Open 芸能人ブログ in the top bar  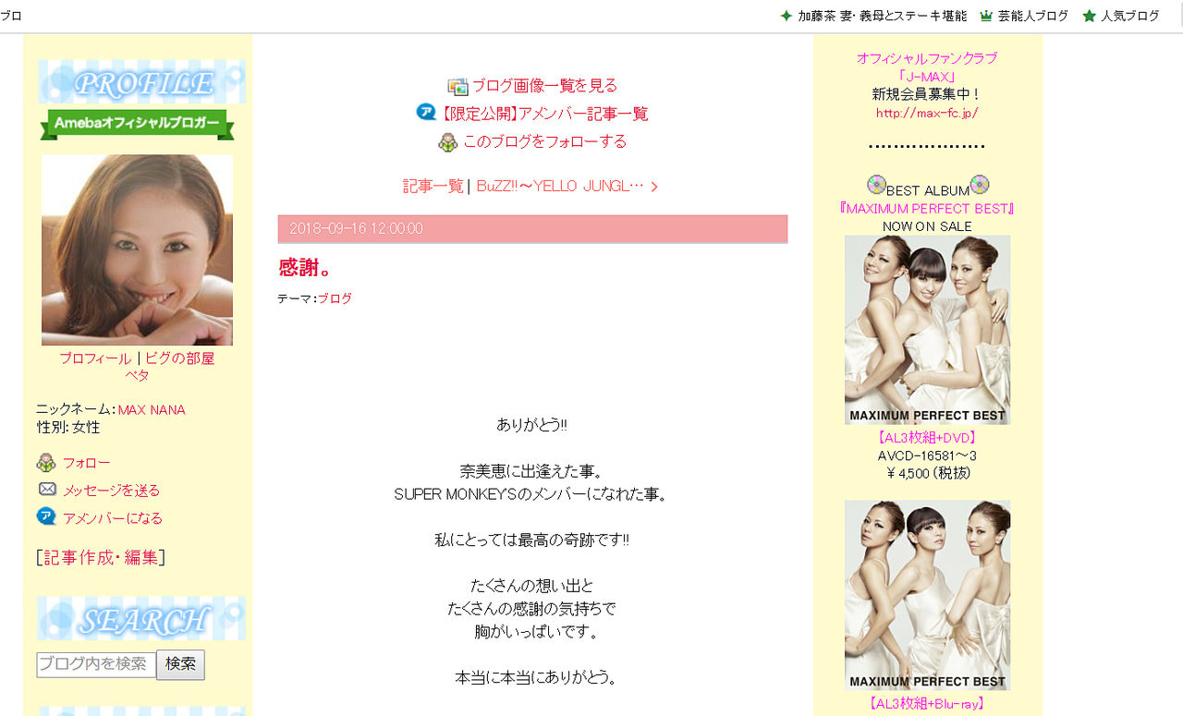tap(1033, 16)
